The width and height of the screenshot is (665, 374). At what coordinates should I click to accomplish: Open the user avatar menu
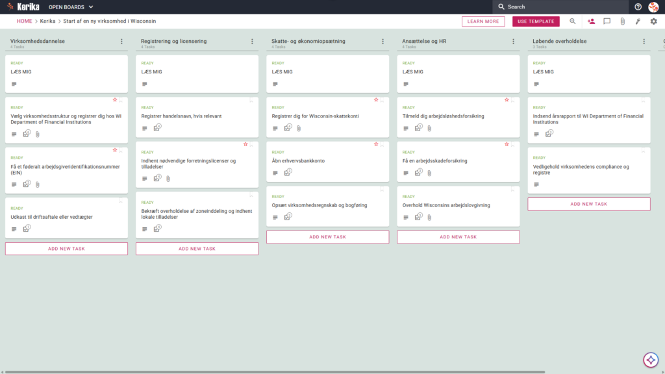pyautogui.click(x=653, y=6)
